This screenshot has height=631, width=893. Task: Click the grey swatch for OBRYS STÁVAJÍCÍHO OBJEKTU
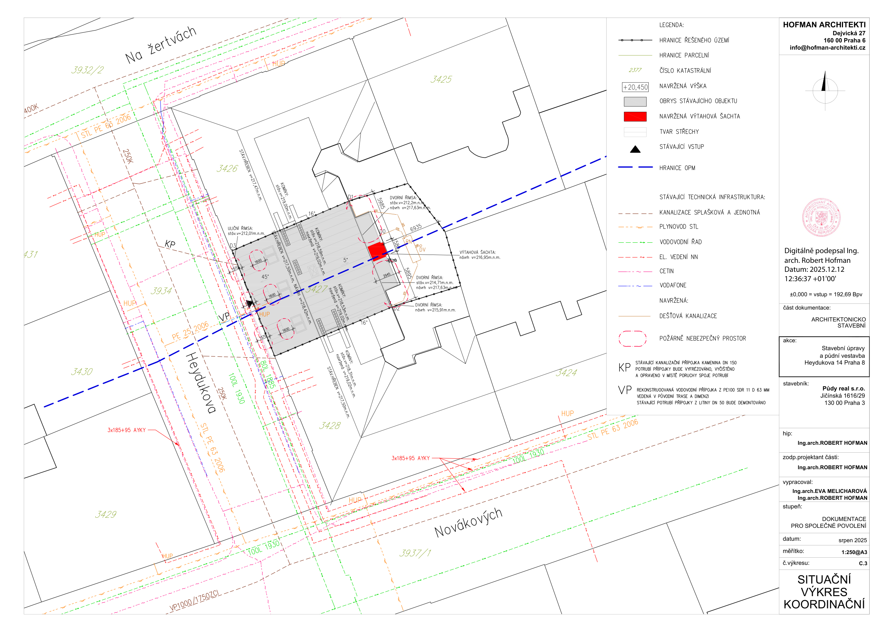coord(635,101)
